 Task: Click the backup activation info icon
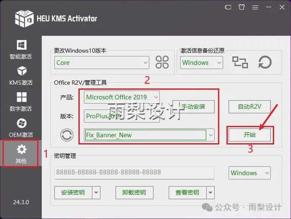[x=240, y=62]
